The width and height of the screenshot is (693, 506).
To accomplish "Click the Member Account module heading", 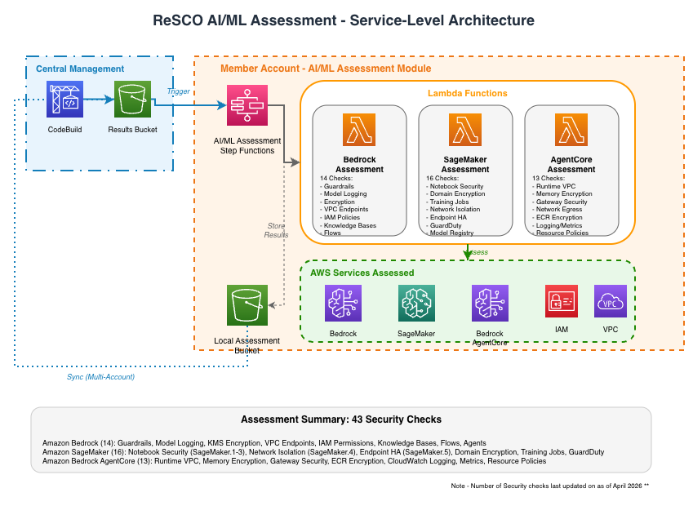I will [326, 69].
